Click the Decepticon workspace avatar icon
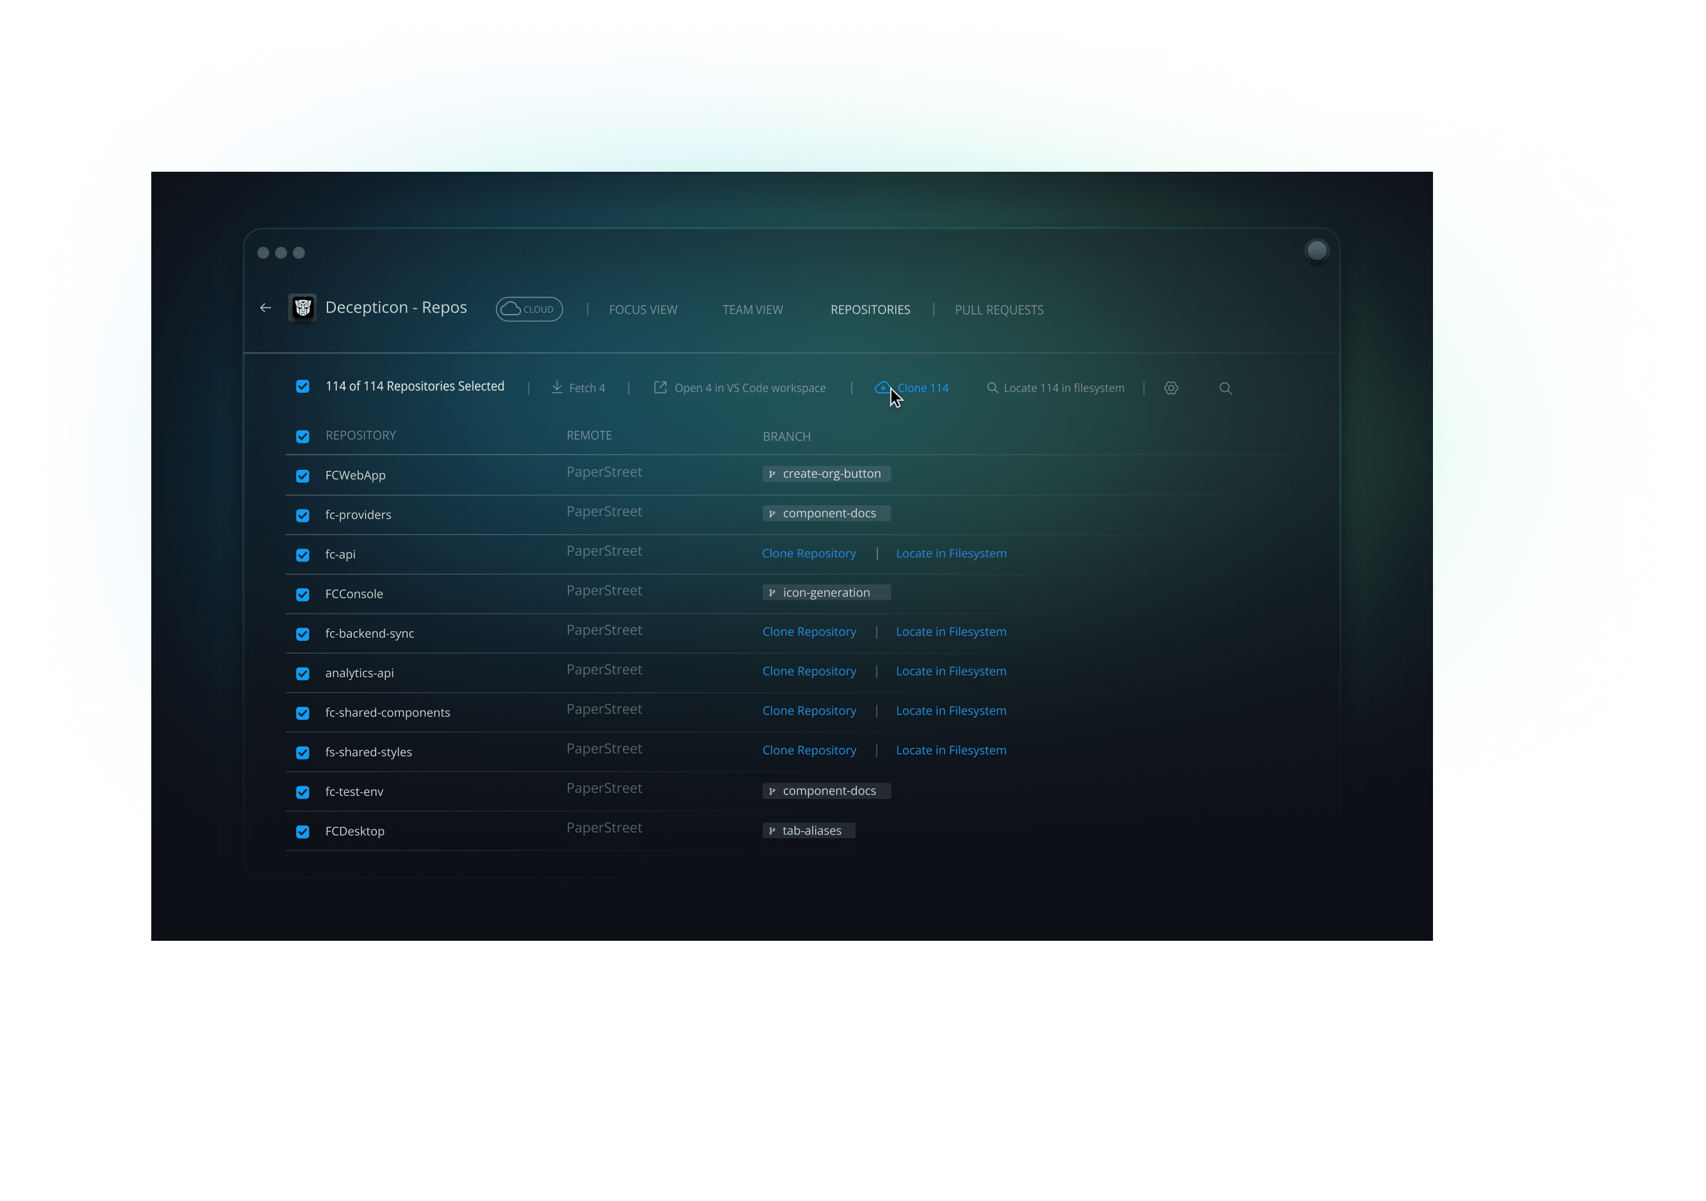This screenshot has width=1706, height=1201. click(x=302, y=308)
